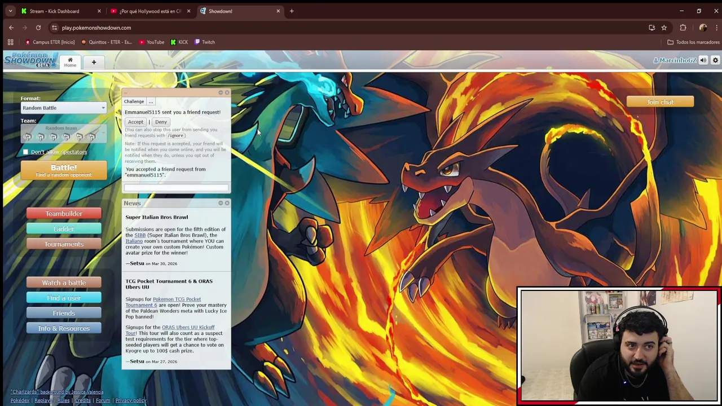Viewport: 722px width, 406px height.
Task: Click Watch a battle
Action: pos(64,283)
